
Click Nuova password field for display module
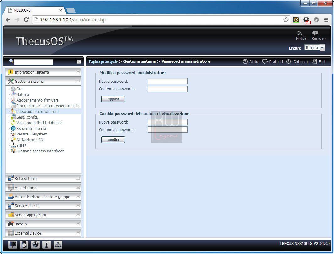167,122
